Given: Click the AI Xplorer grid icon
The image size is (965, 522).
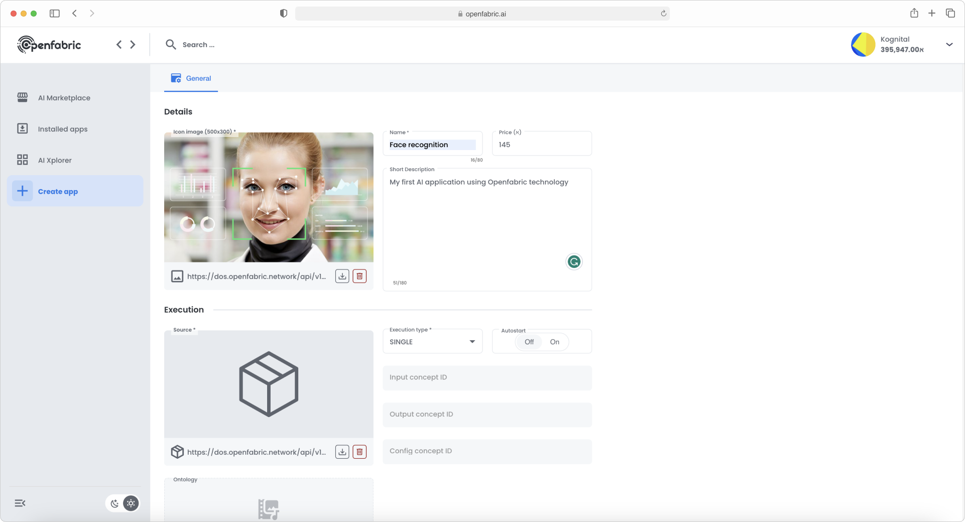Looking at the screenshot, I should [23, 160].
